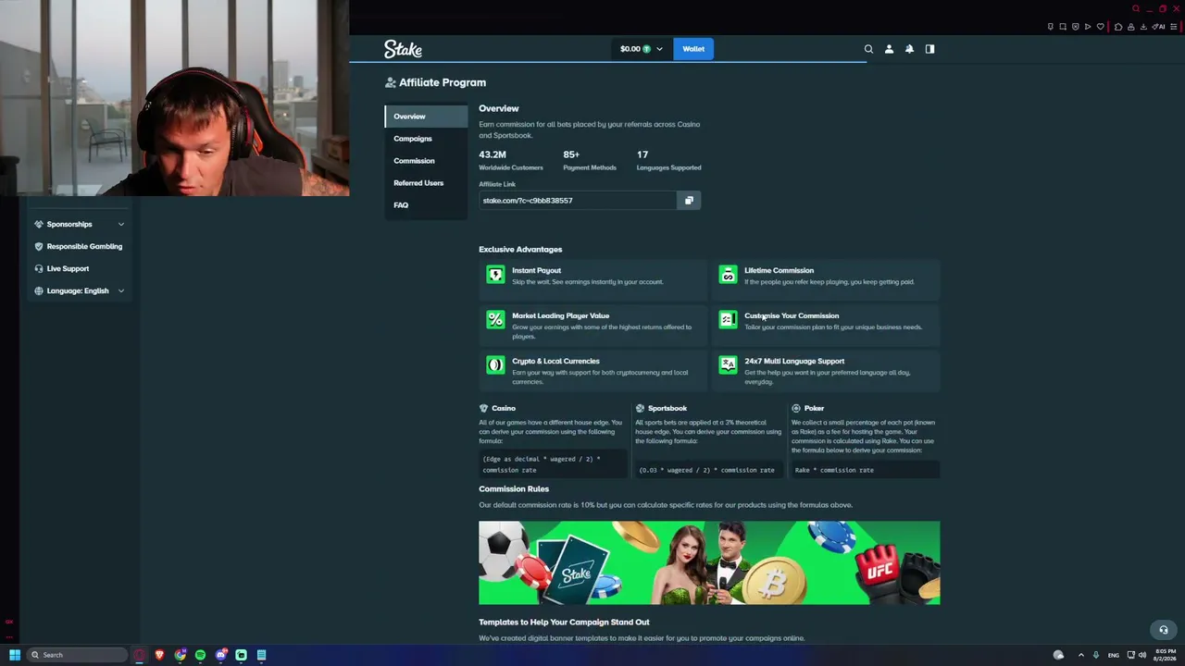1185x666 pixels.
Task: Open Responsible Gambling in the sidebar
Action: tap(79, 246)
